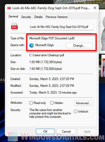
Task: Click the file name input field
Action: click(61, 27)
